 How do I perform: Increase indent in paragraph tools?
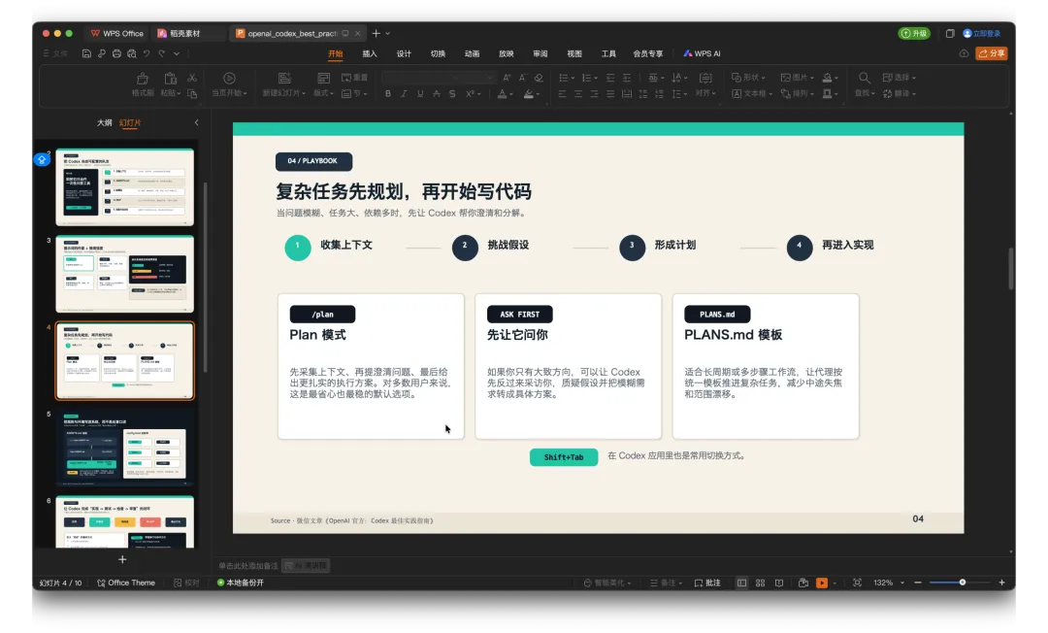(x=626, y=78)
